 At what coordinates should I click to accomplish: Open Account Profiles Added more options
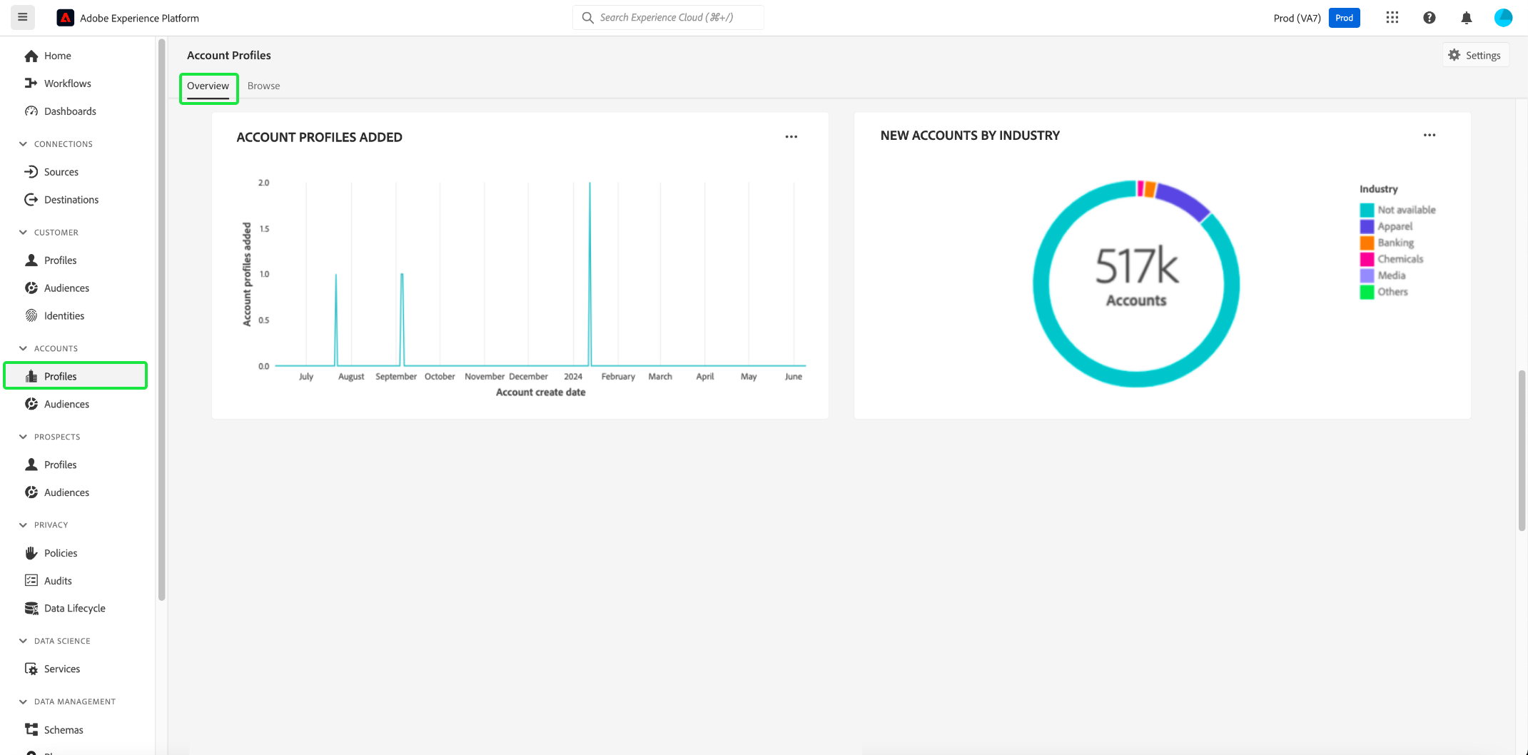click(x=791, y=137)
